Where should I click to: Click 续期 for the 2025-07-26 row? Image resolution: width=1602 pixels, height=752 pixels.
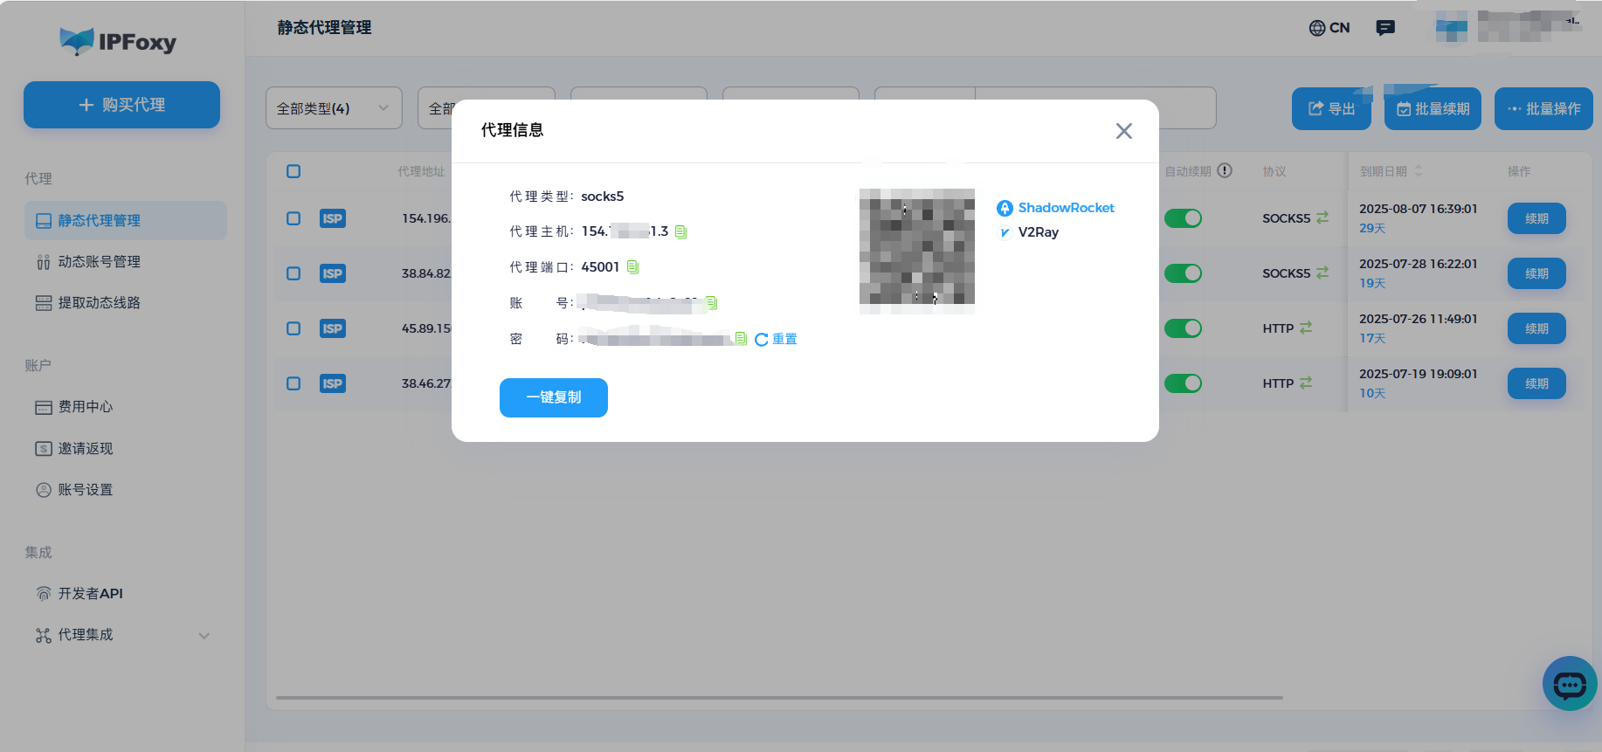pos(1536,328)
